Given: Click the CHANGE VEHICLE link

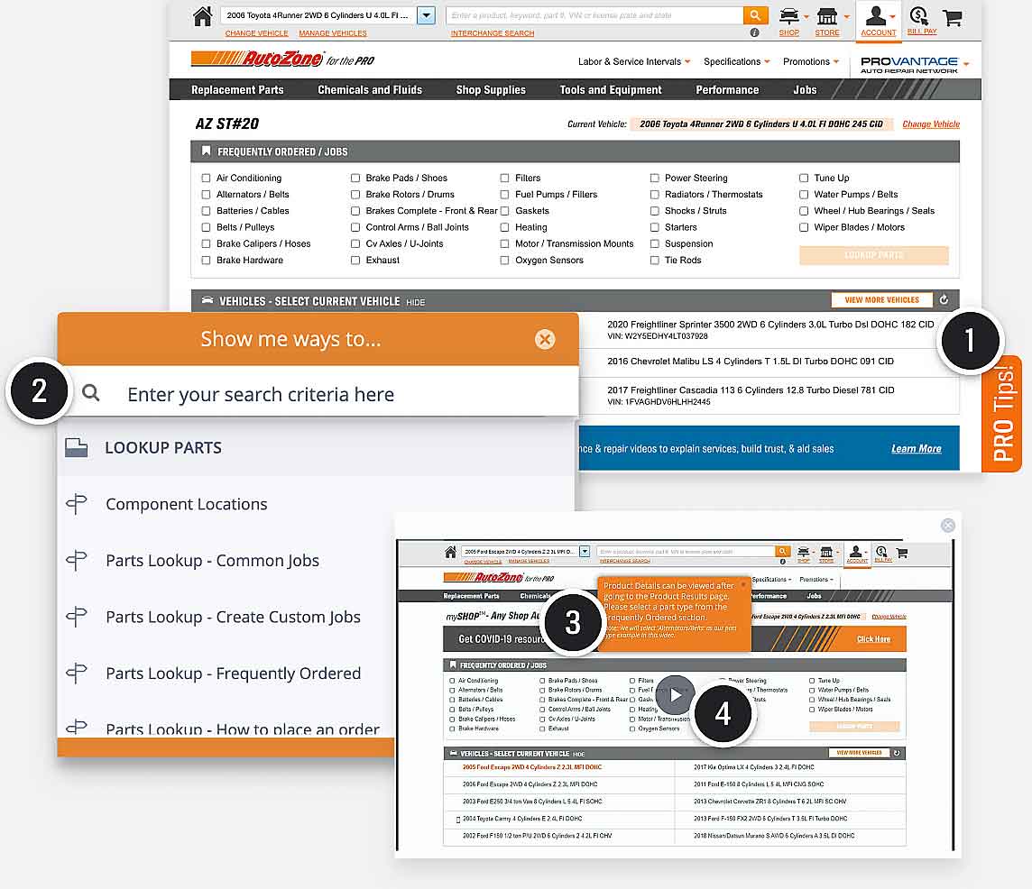Looking at the screenshot, I should click(257, 32).
